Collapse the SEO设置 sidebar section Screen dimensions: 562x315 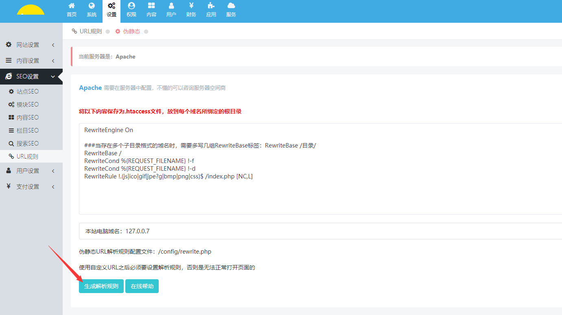31,76
